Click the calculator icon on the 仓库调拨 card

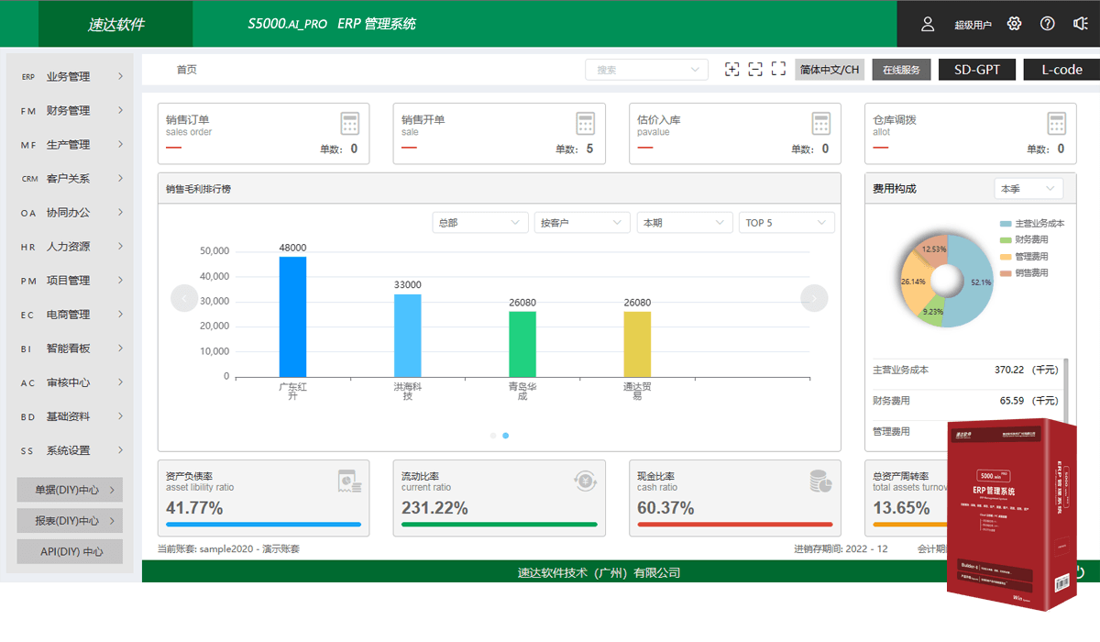click(x=1057, y=123)
